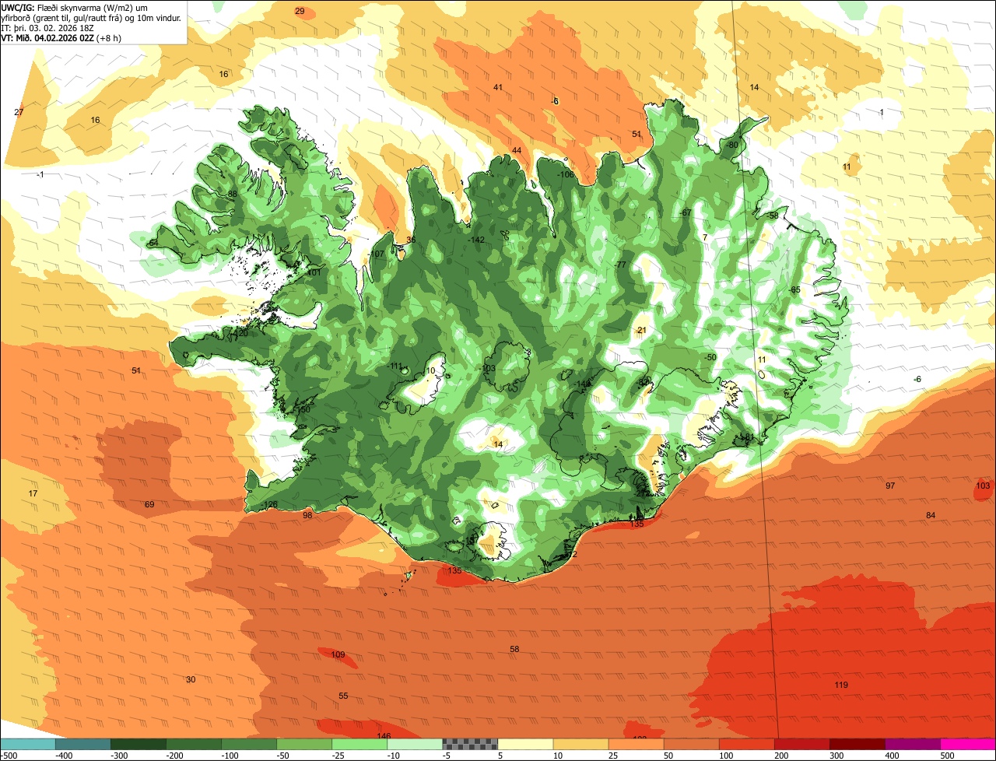Click the '84' value over the sea
This screenshot has height=761, width=996.
(x=931, y=516)
